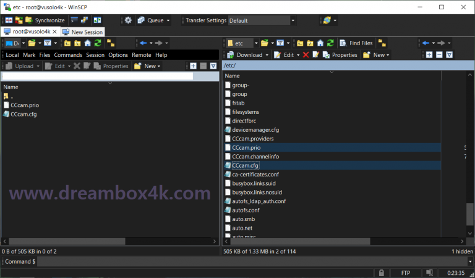Click remote panel unselect files minus icon

(x=439, y=55)
